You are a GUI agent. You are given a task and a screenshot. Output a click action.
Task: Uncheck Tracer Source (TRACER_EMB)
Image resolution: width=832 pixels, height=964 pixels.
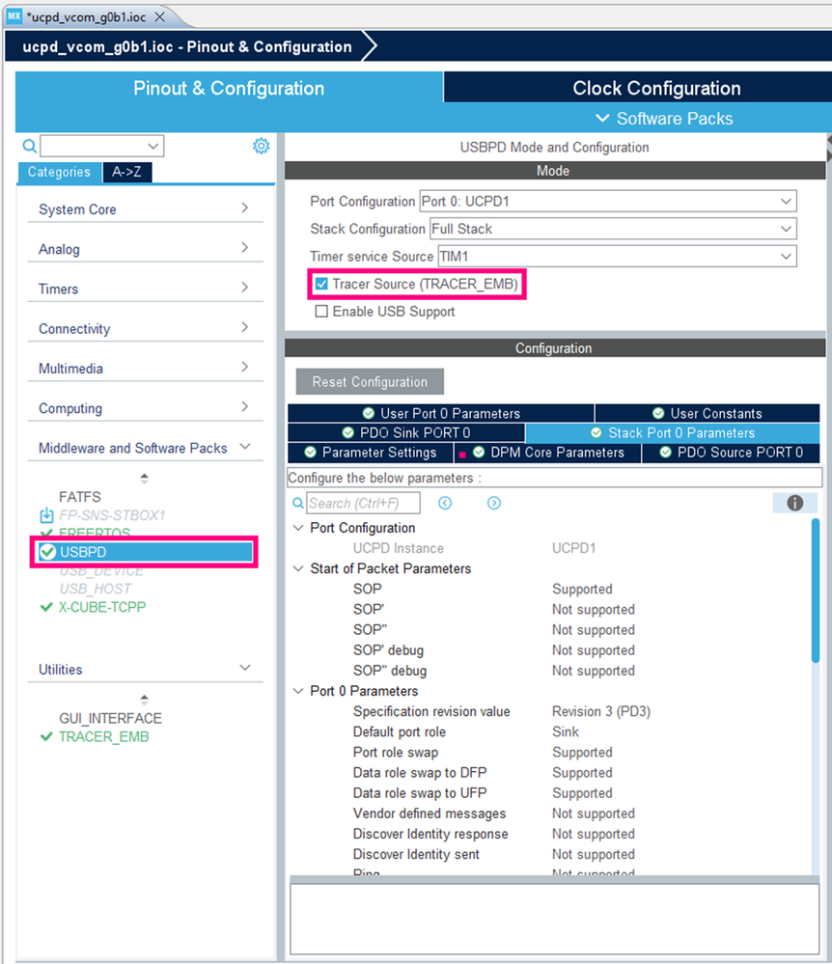click(x=322, y=284)
